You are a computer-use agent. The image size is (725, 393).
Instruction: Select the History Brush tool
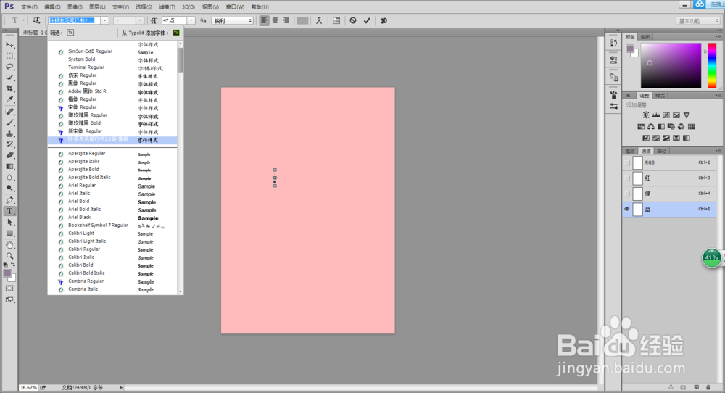pyautogui.click(x=9, y=145)
